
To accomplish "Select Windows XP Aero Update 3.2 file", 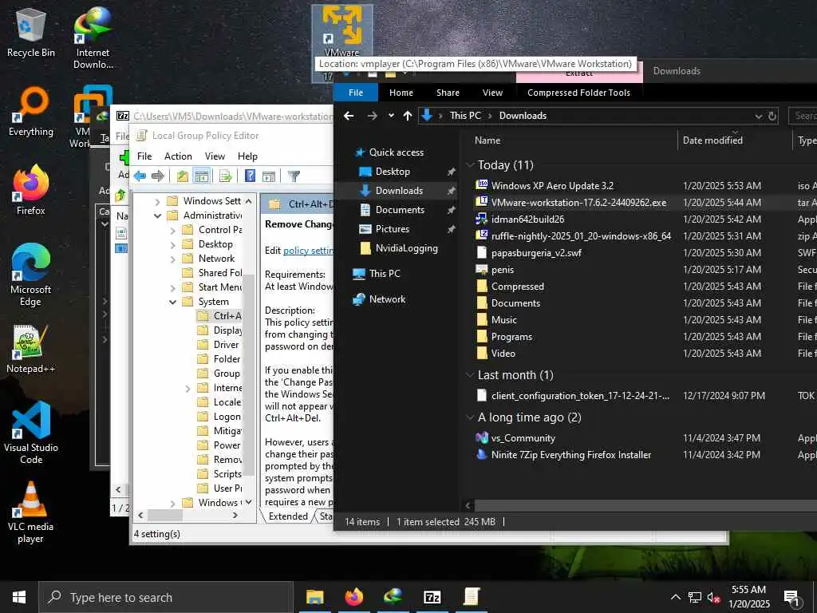I will (x=552, y=186).
